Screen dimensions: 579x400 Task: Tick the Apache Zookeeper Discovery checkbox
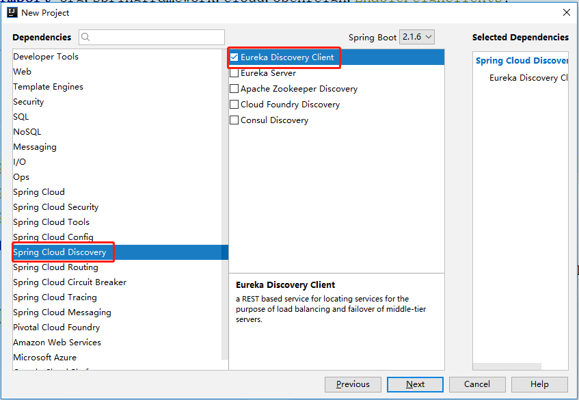coord(234,89)
